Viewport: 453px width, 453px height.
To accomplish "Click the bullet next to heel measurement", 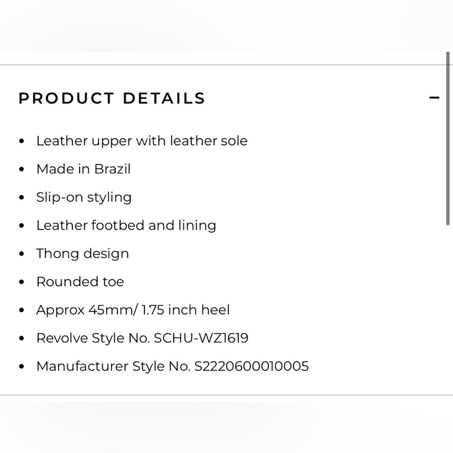I will pos(21,310).
